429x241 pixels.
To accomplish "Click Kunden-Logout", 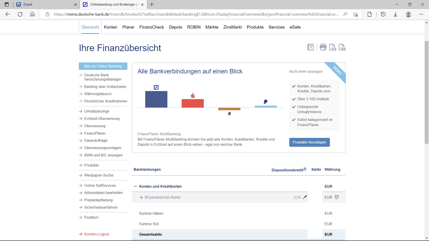I will click(97, 234).
